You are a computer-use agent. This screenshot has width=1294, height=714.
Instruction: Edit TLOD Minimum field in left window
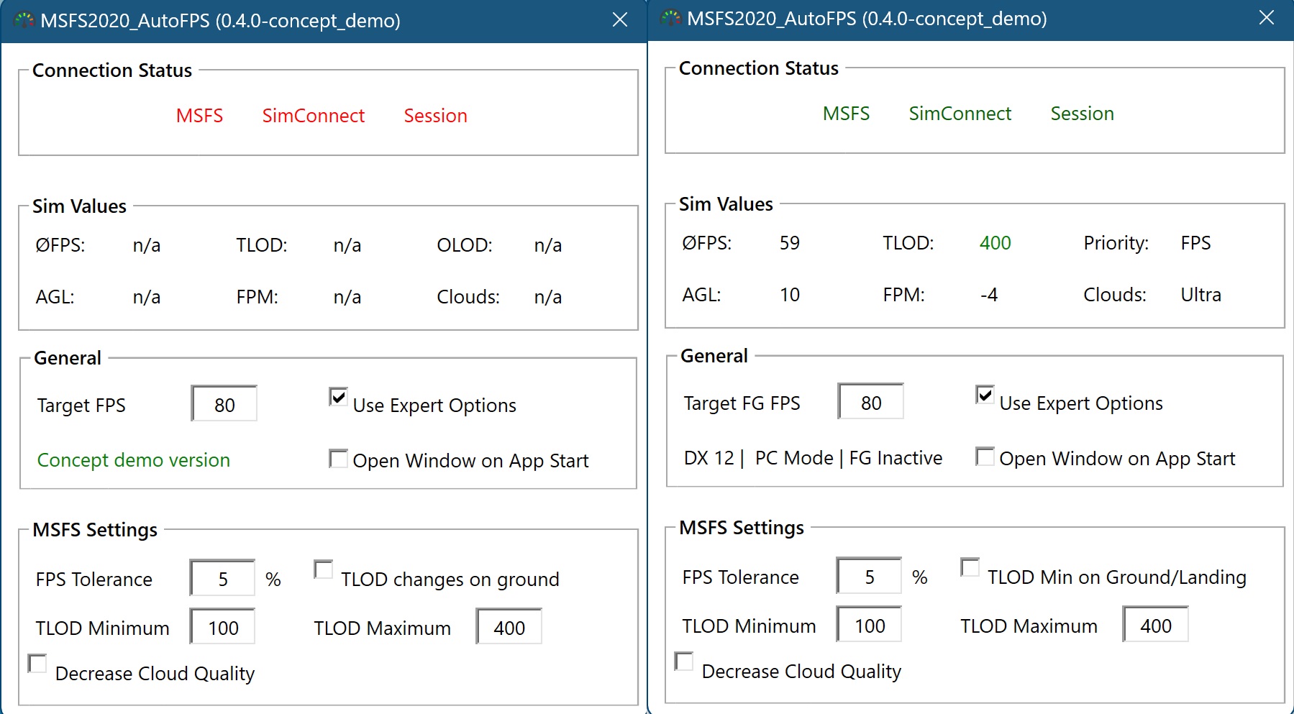pos(222,627)
